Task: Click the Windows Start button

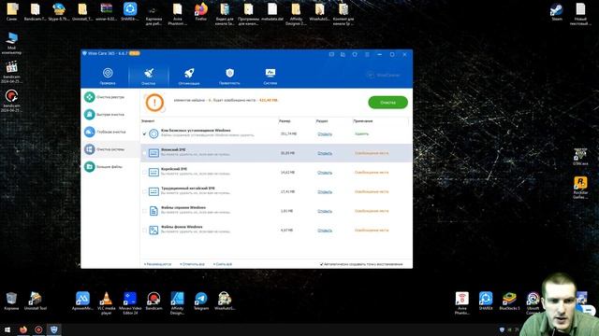Action: pyautogui.click(x=7, y=329)
